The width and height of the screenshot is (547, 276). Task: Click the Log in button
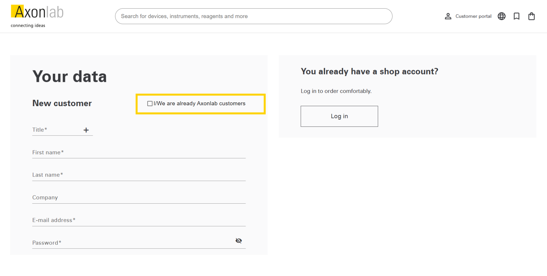click(339, 116)
